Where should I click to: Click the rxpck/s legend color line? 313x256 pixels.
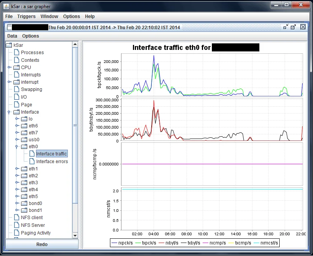coord(115,243)
